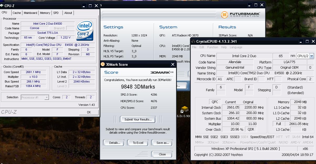Click the Code Name field Conroe
This screenshot has height=164, width=316.
click(x=35, y=28)
